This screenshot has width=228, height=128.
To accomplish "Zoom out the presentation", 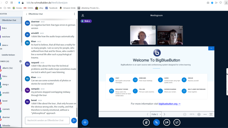I will click(x=185, y=114).
